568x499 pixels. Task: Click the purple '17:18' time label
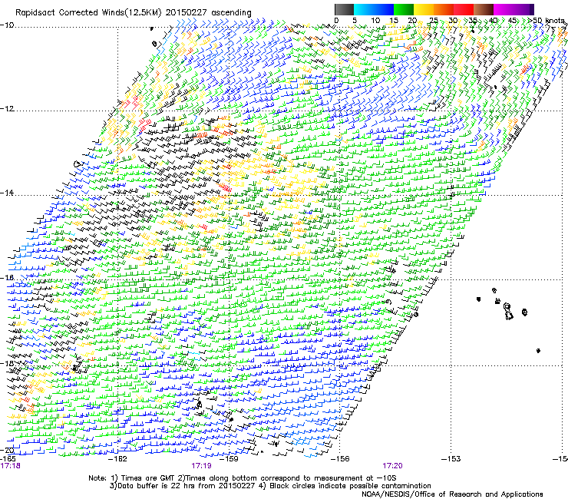coord(11,466)
